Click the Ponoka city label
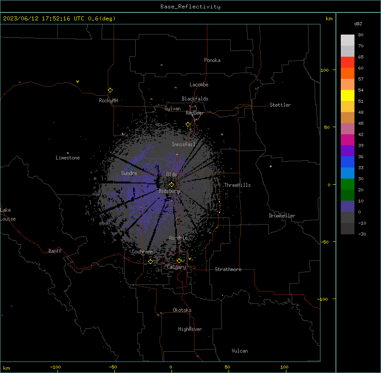381x373 pixels. (x=212, y=60)
